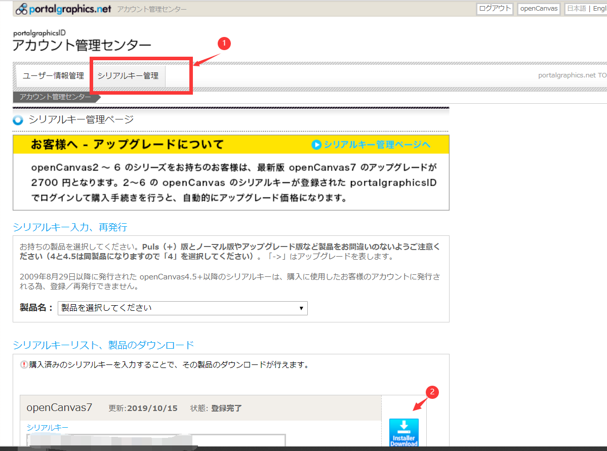Click the blue シリアルキー label
Screen dimensions: 607x451
pyautogui.click(x=47, y=427)
